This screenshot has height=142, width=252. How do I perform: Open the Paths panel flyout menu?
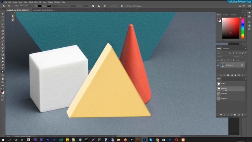(245, 79)
